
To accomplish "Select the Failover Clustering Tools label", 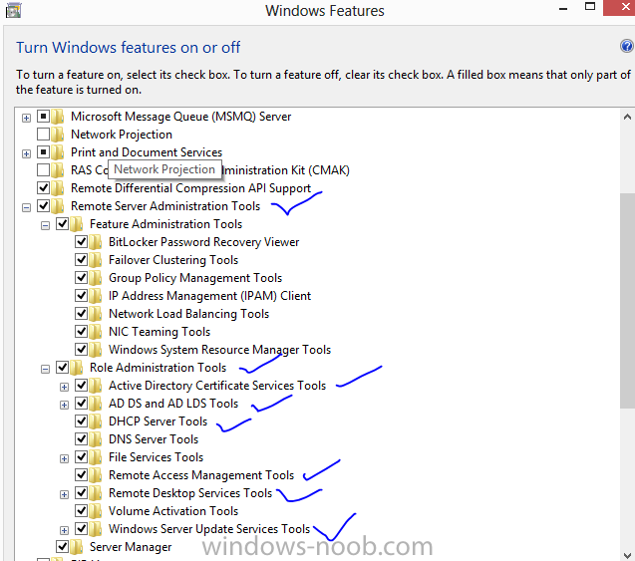I will (x=173, y=260).
